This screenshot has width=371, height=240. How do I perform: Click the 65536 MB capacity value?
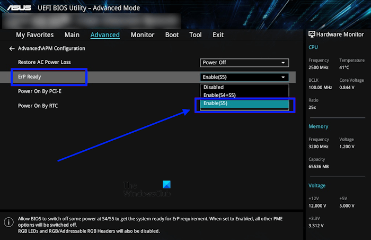click(319, 167)
